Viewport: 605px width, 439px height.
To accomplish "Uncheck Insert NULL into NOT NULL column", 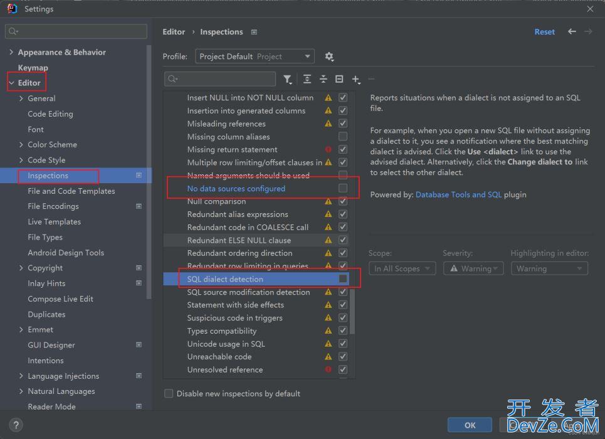I will click(343, 98).
